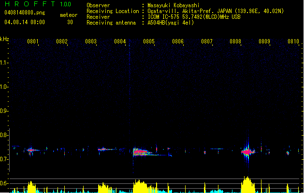Click the 0.9 kHz axis label

[3, 111]
